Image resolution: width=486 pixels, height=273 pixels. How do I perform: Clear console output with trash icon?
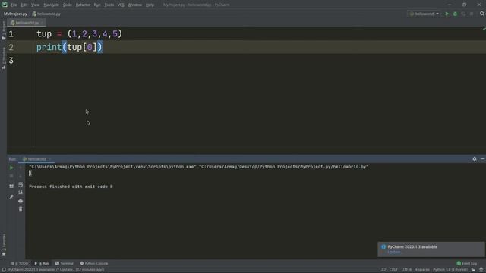click(x=21, y=209)
